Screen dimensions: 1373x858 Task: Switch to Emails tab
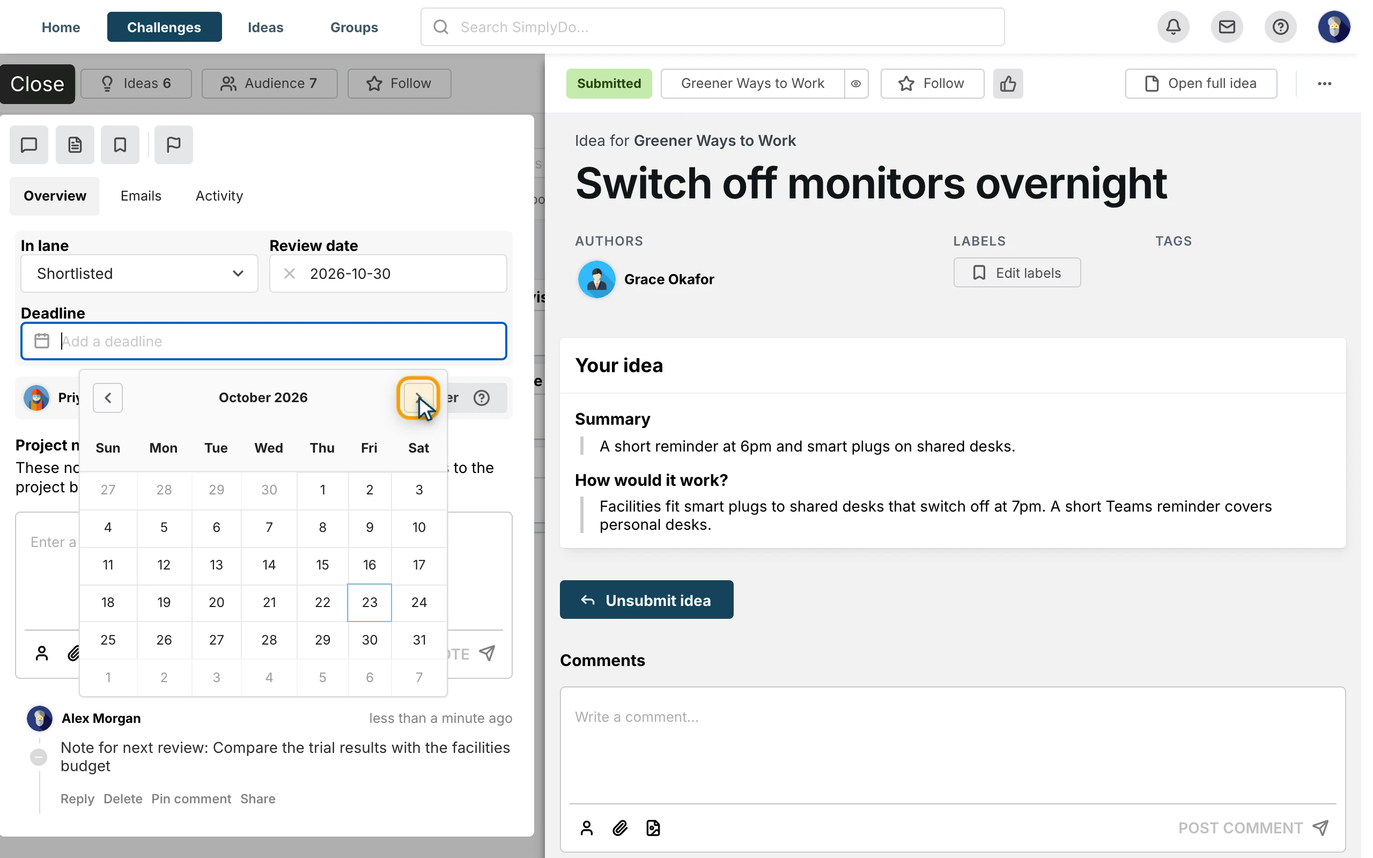pyautogui.click(x=141, y=196)
